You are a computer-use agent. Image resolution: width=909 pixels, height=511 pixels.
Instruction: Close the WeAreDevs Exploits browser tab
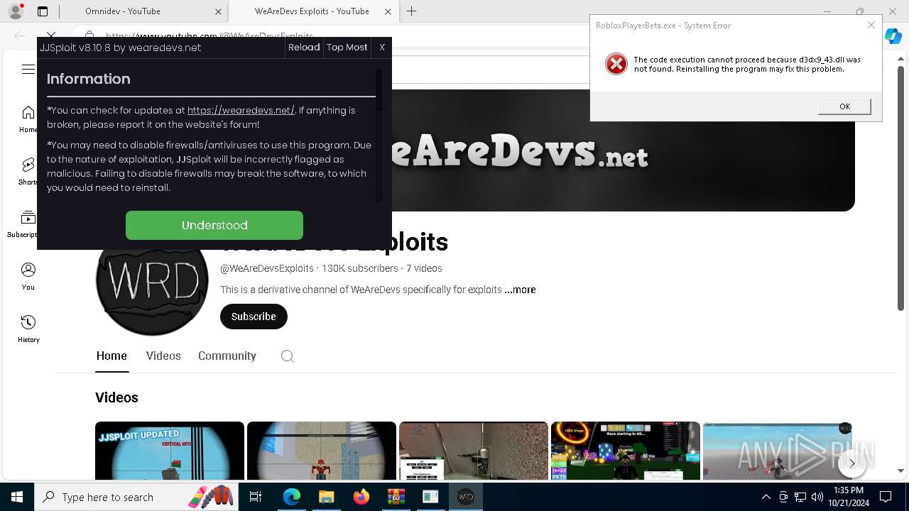[x=388, y=11]
